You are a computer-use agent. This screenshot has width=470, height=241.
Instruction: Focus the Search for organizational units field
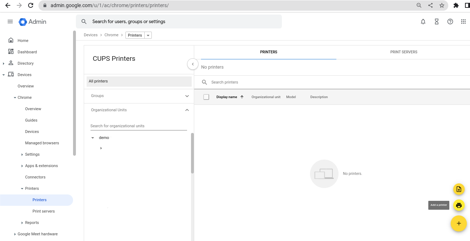point(139,126)
